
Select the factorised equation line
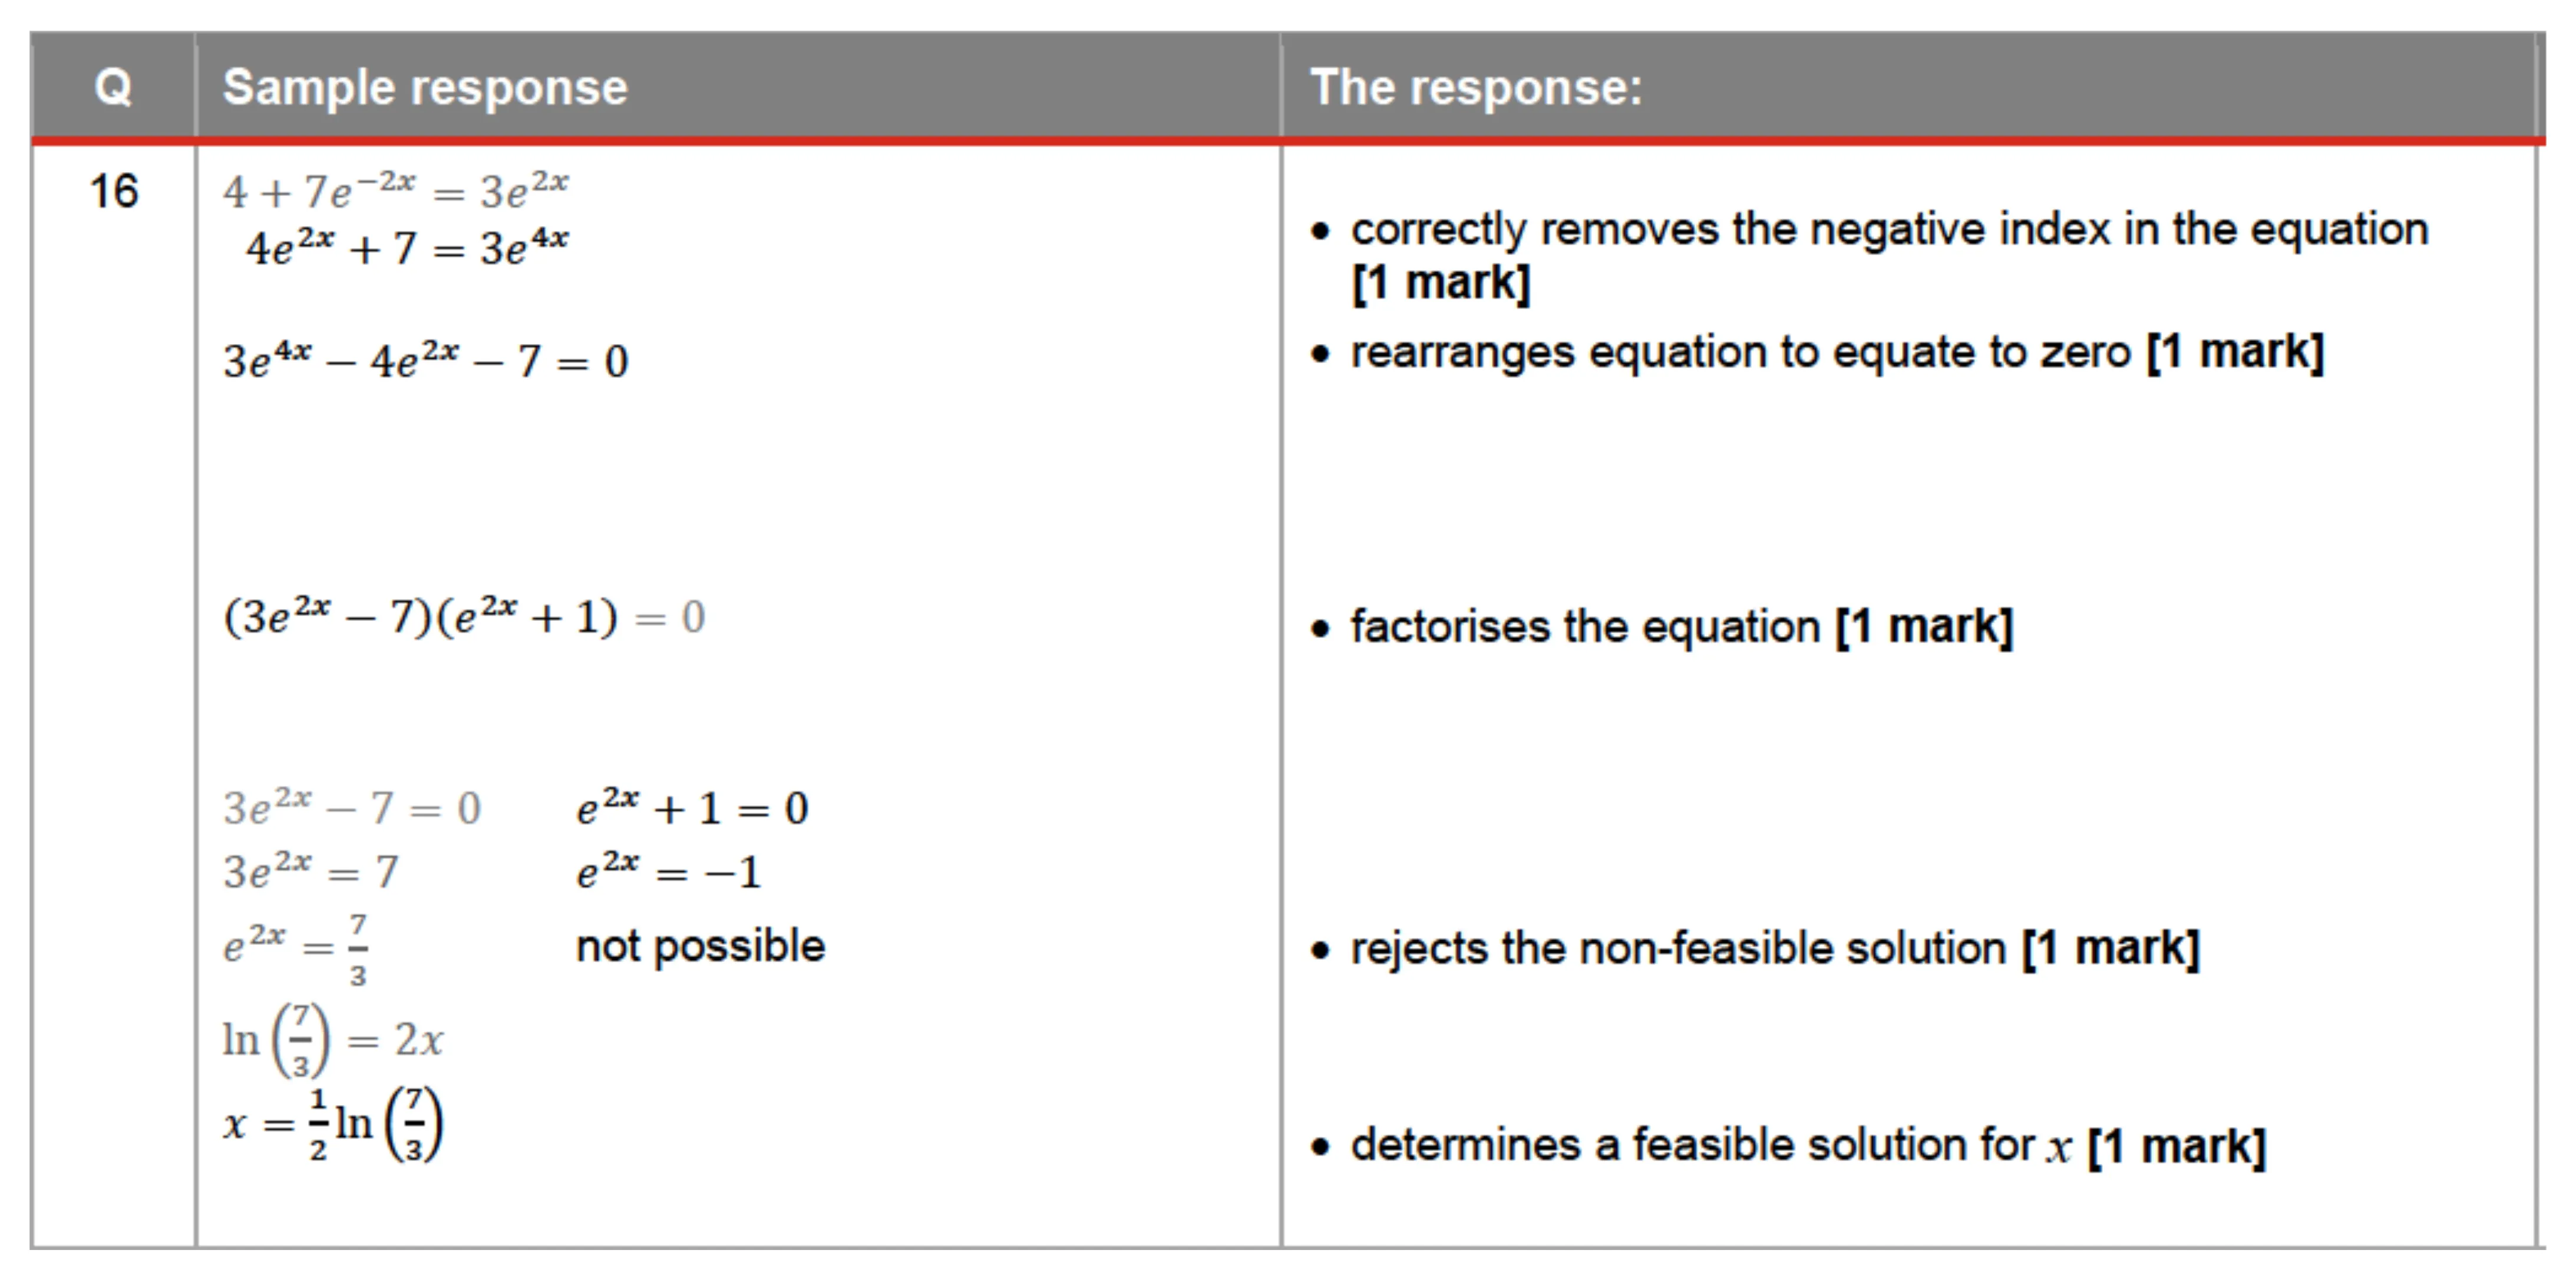click(x=464, y=616)
